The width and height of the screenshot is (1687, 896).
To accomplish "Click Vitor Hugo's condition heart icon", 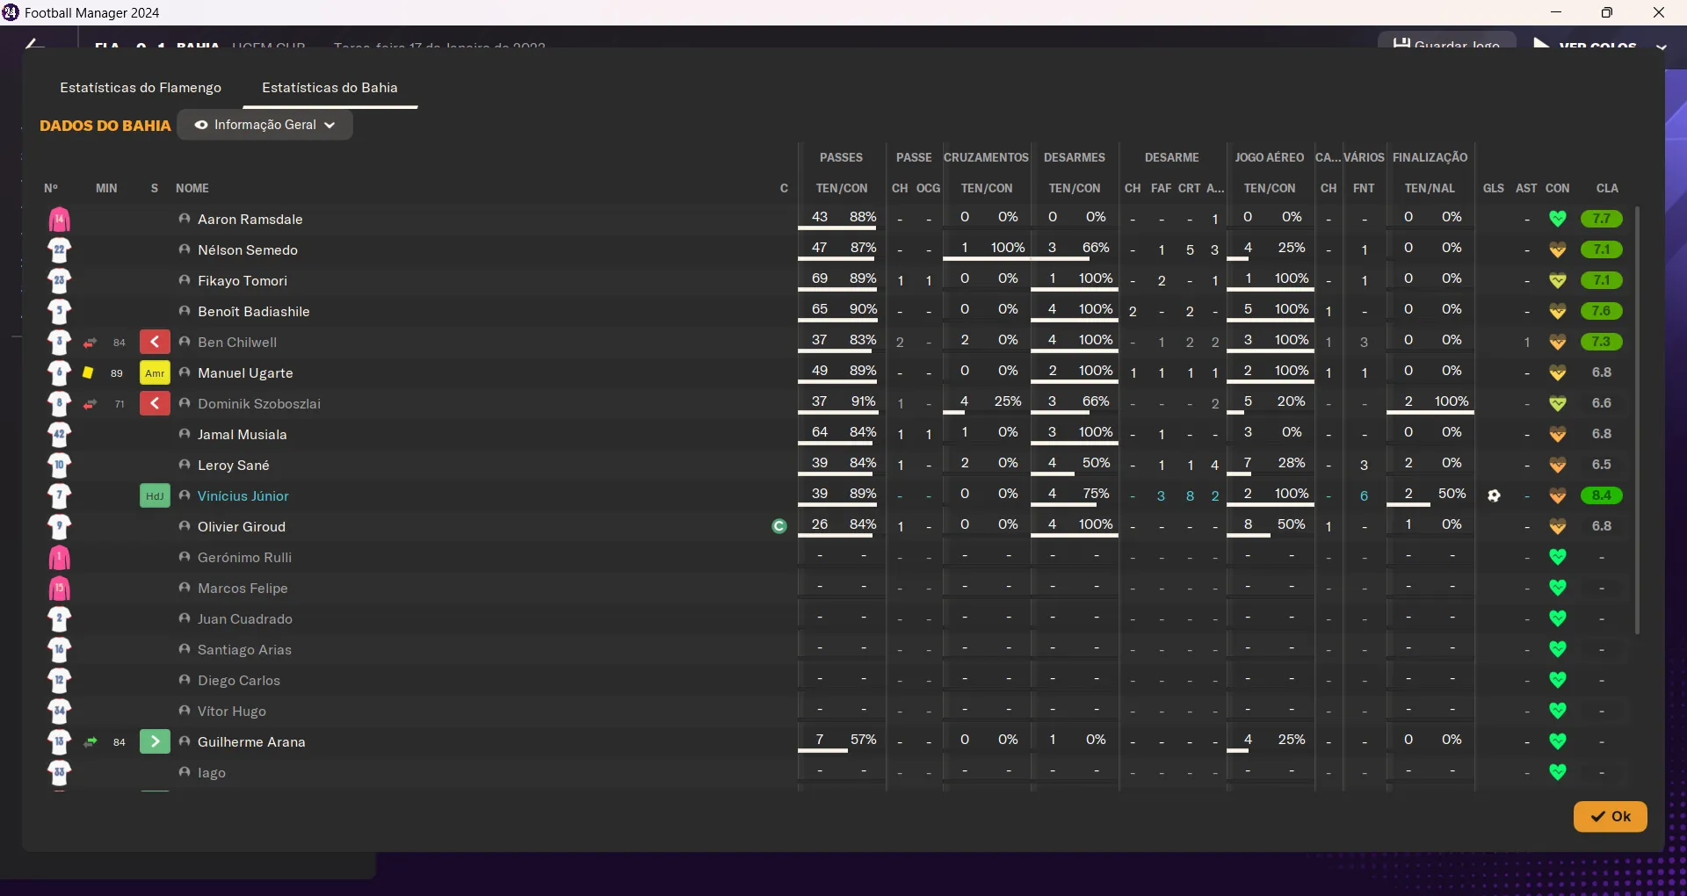I will point(1558,711).
